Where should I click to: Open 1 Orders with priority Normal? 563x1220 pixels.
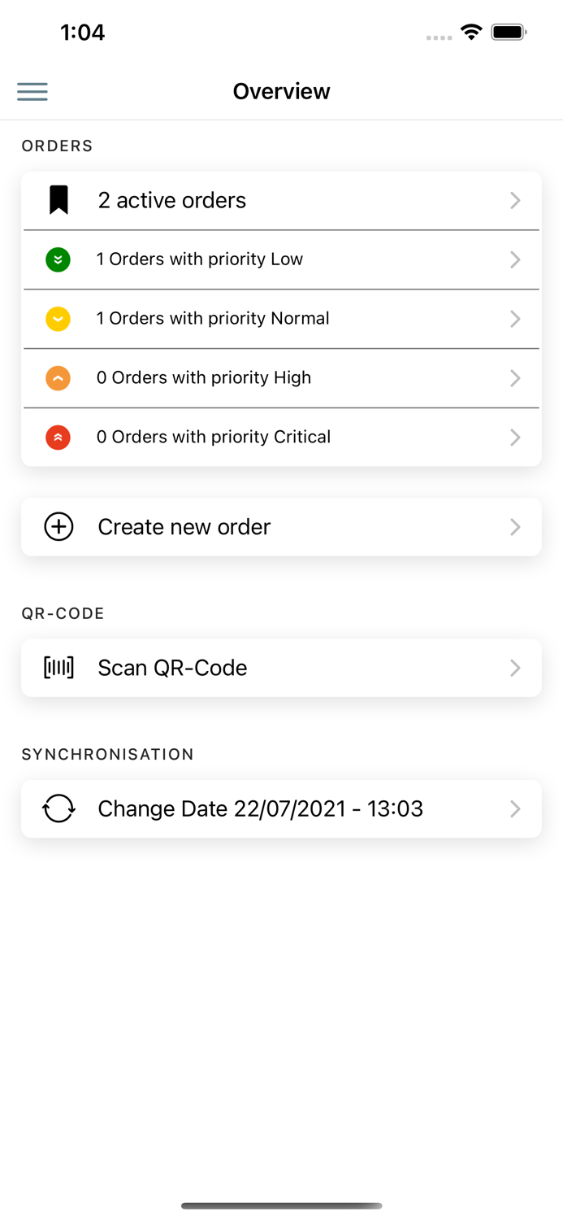click(213, 319)
